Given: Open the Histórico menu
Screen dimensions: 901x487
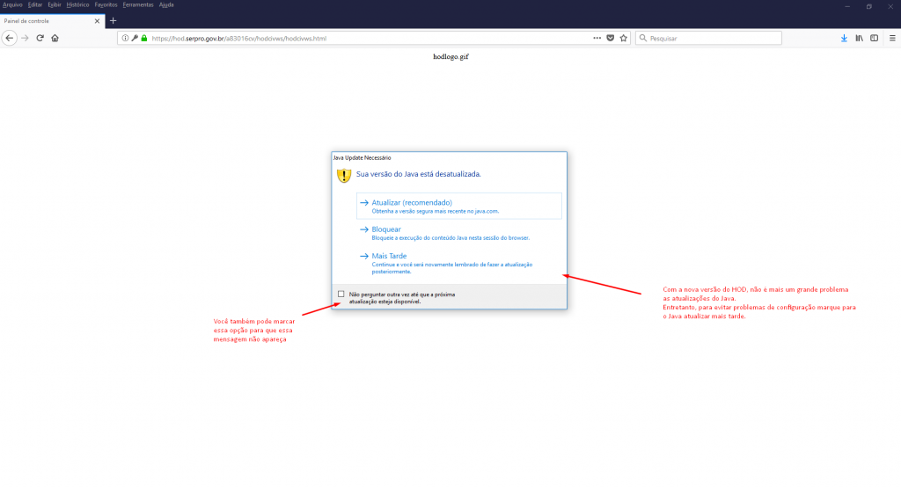Looking at the screenshot, I should pos(77,4).
